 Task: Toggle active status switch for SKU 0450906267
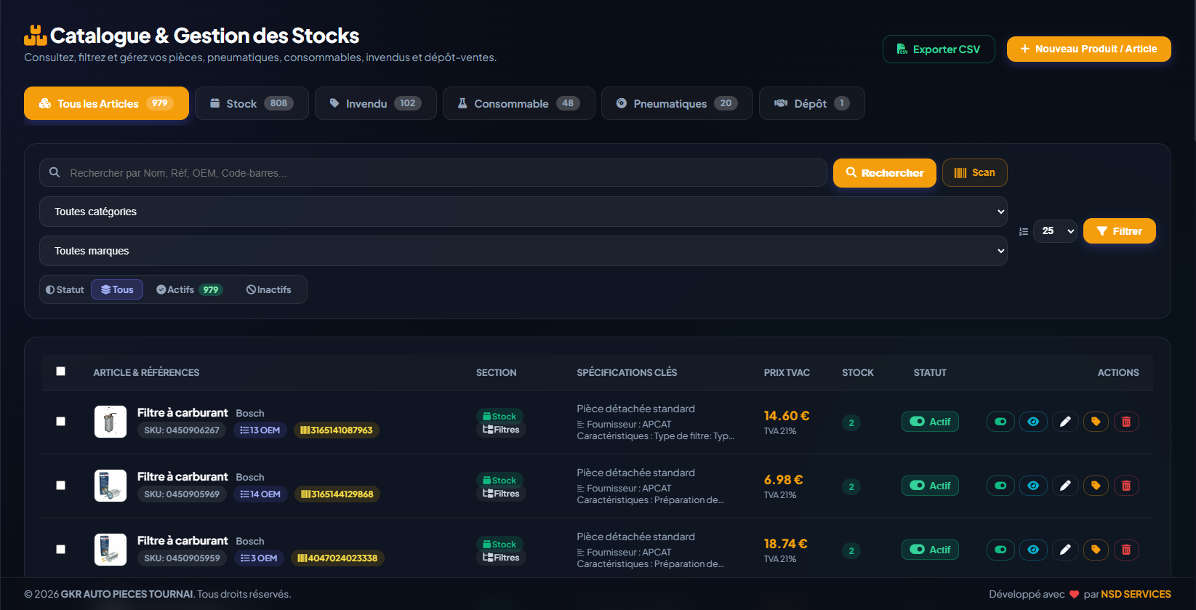click(x=1000, y=422)
